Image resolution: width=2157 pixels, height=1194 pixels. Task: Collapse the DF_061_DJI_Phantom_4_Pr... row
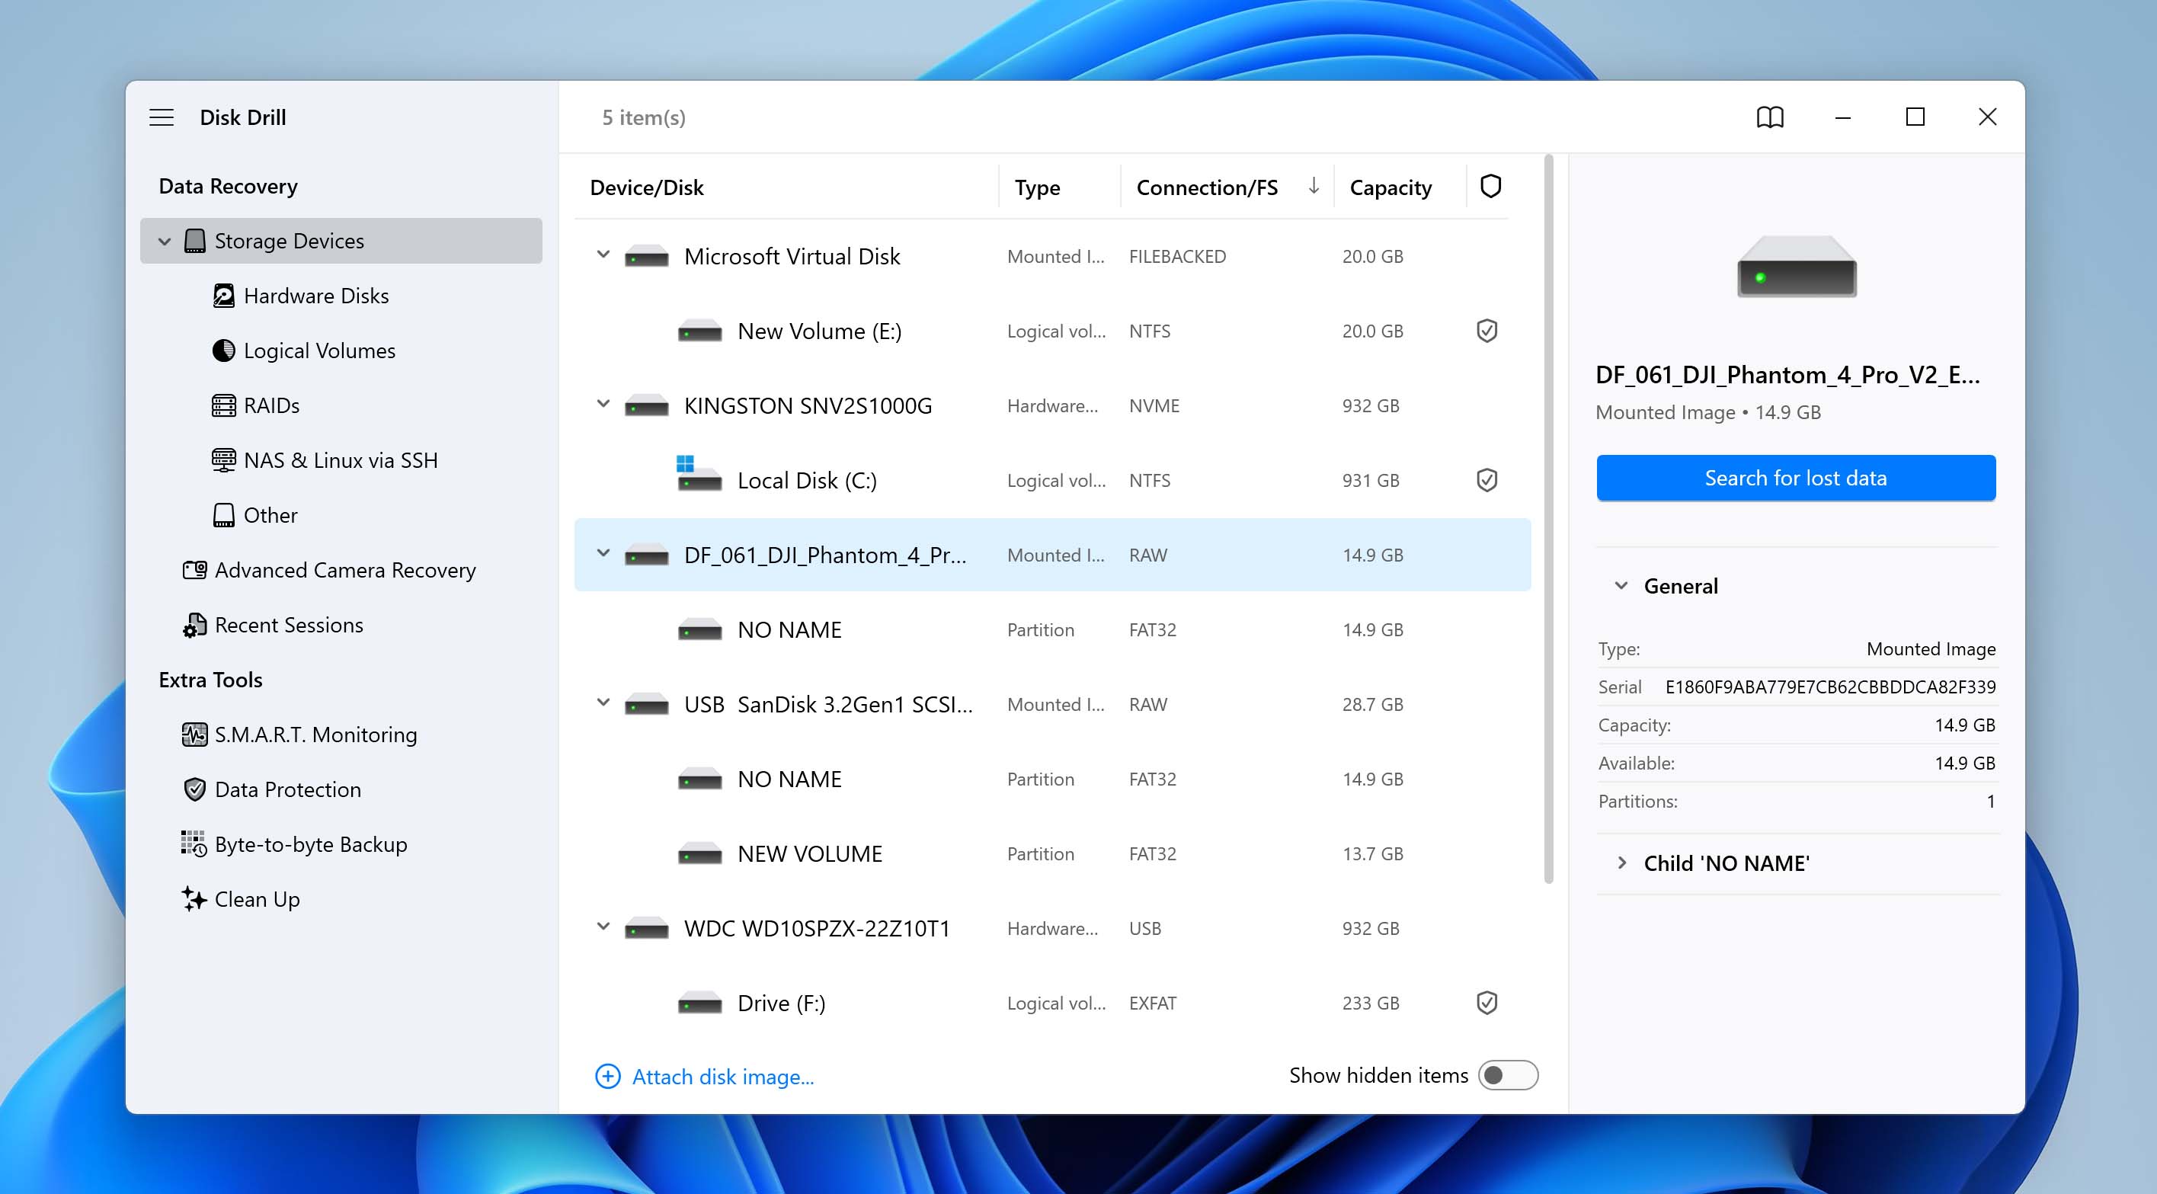pyautogui.click(x=603, y=553)
